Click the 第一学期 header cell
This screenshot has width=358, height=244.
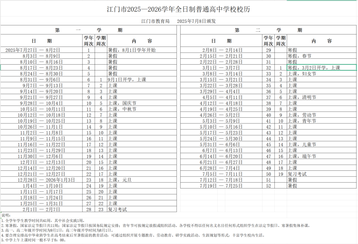click(89, 30)
